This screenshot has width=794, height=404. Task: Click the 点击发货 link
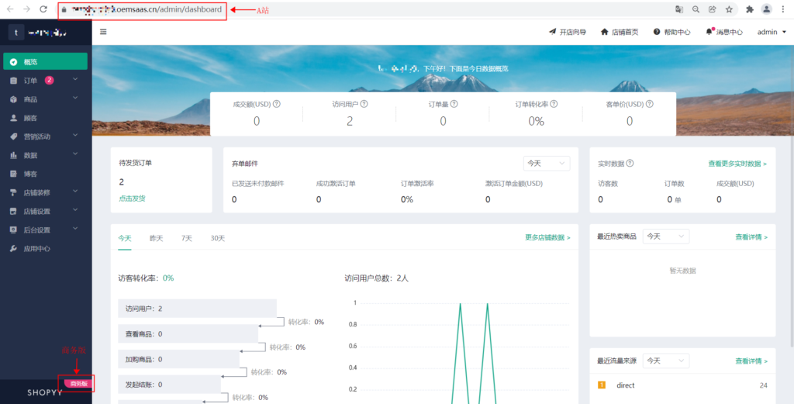click(132, 199)
